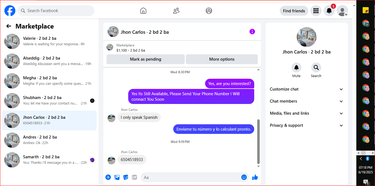Attach a photo with image icon

(117, 177)
